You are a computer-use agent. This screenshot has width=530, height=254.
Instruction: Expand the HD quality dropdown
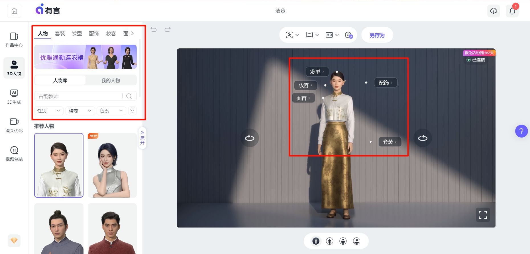(332, 35)
